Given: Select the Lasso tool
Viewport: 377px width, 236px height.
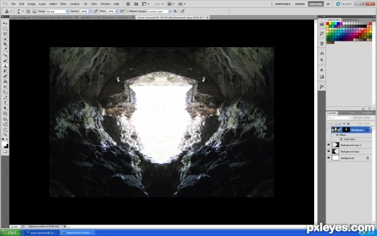Looking at the screenshot, I should pos(5,34).
